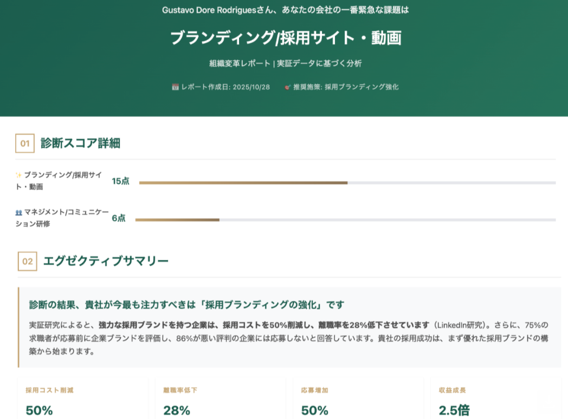Click the 収益成長 2.5倍 stat card
This screenshot has width=568, height=419.
click(496, 399)
